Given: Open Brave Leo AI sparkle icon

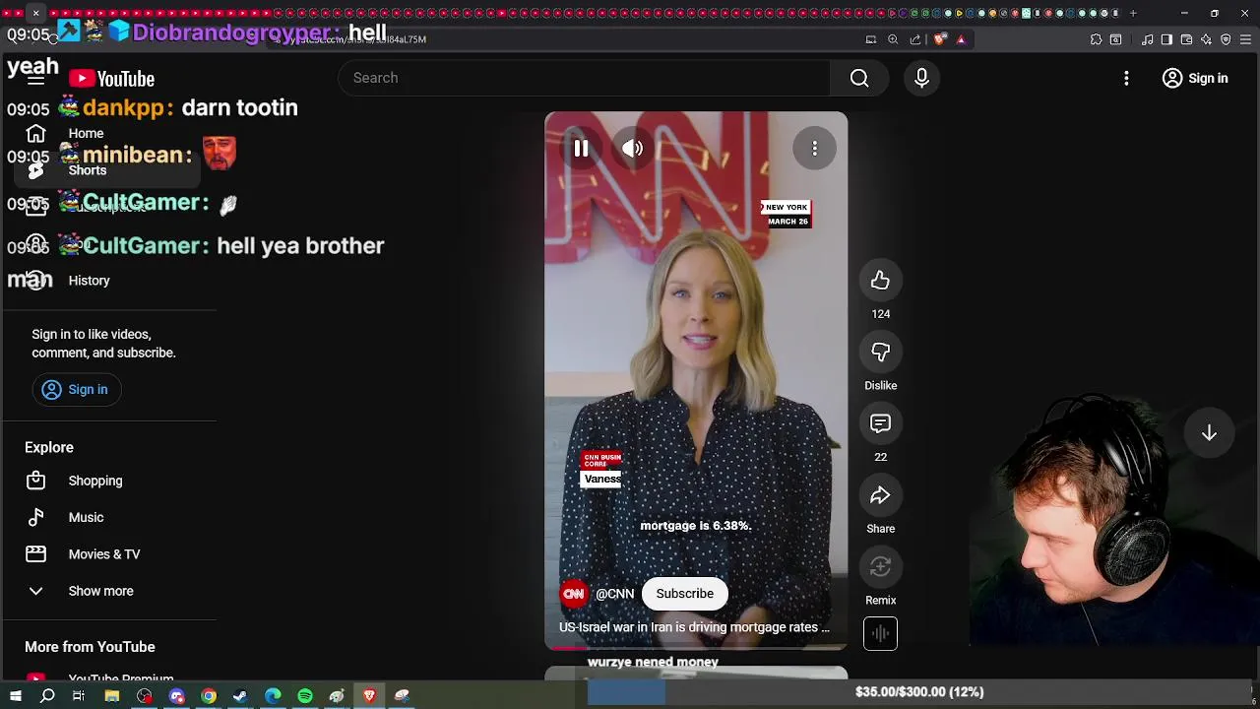Looking at the screenshot, I should (x=1206, y=39).
